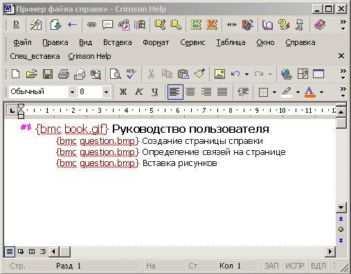Open the font size 8 dropdown
This screenshot has width=351, height=274.
pos(106,92)
